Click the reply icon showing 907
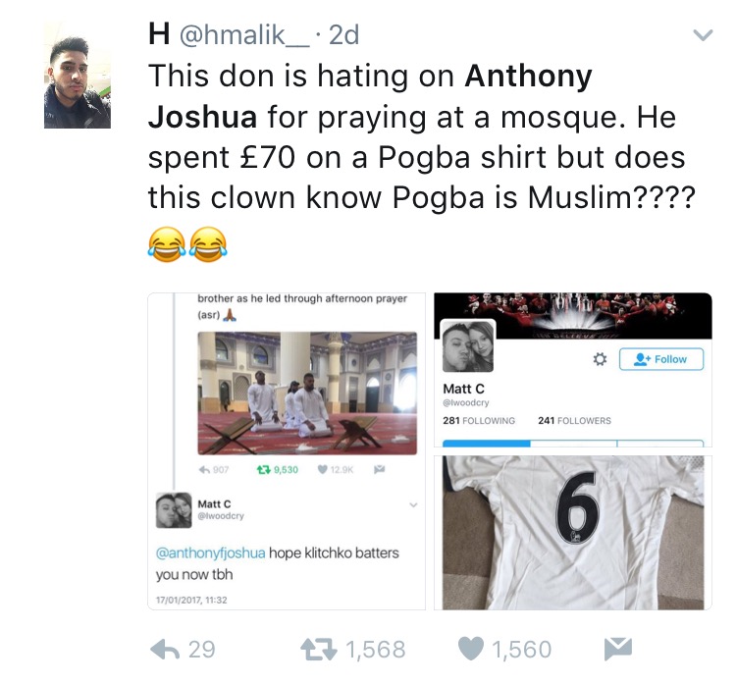This screenshot has width=736, height=683. click(204, 469)
